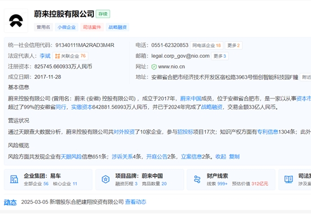Select the 小微企业 tag

click(67, 27)
